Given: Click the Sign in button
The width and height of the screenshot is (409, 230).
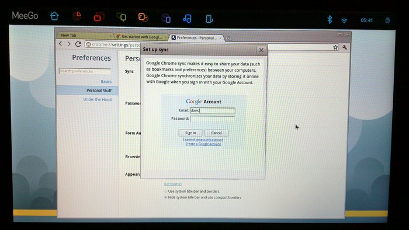Looking at the screenshot, I should 190,133.
